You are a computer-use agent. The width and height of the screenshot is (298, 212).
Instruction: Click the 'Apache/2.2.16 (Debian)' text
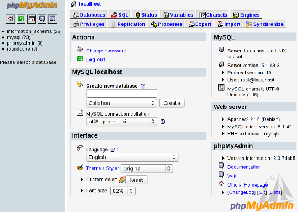click(253, 119)
